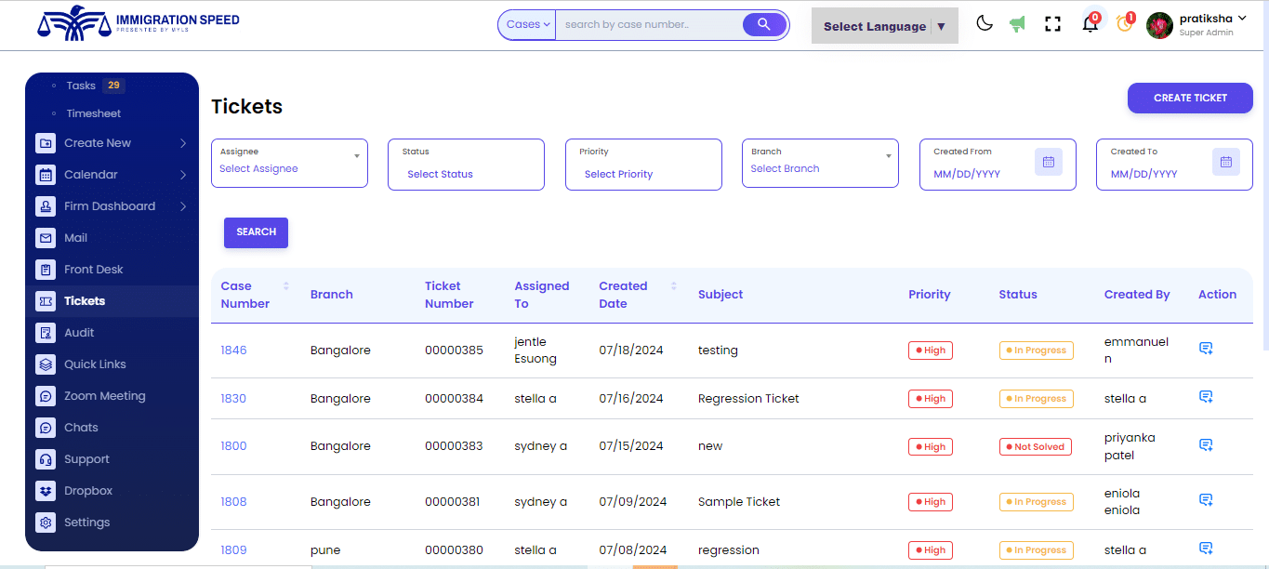1269x569 pixels.
Task: Select the Mail section icon
Action: pyautogui.click(x=46, y=237)
